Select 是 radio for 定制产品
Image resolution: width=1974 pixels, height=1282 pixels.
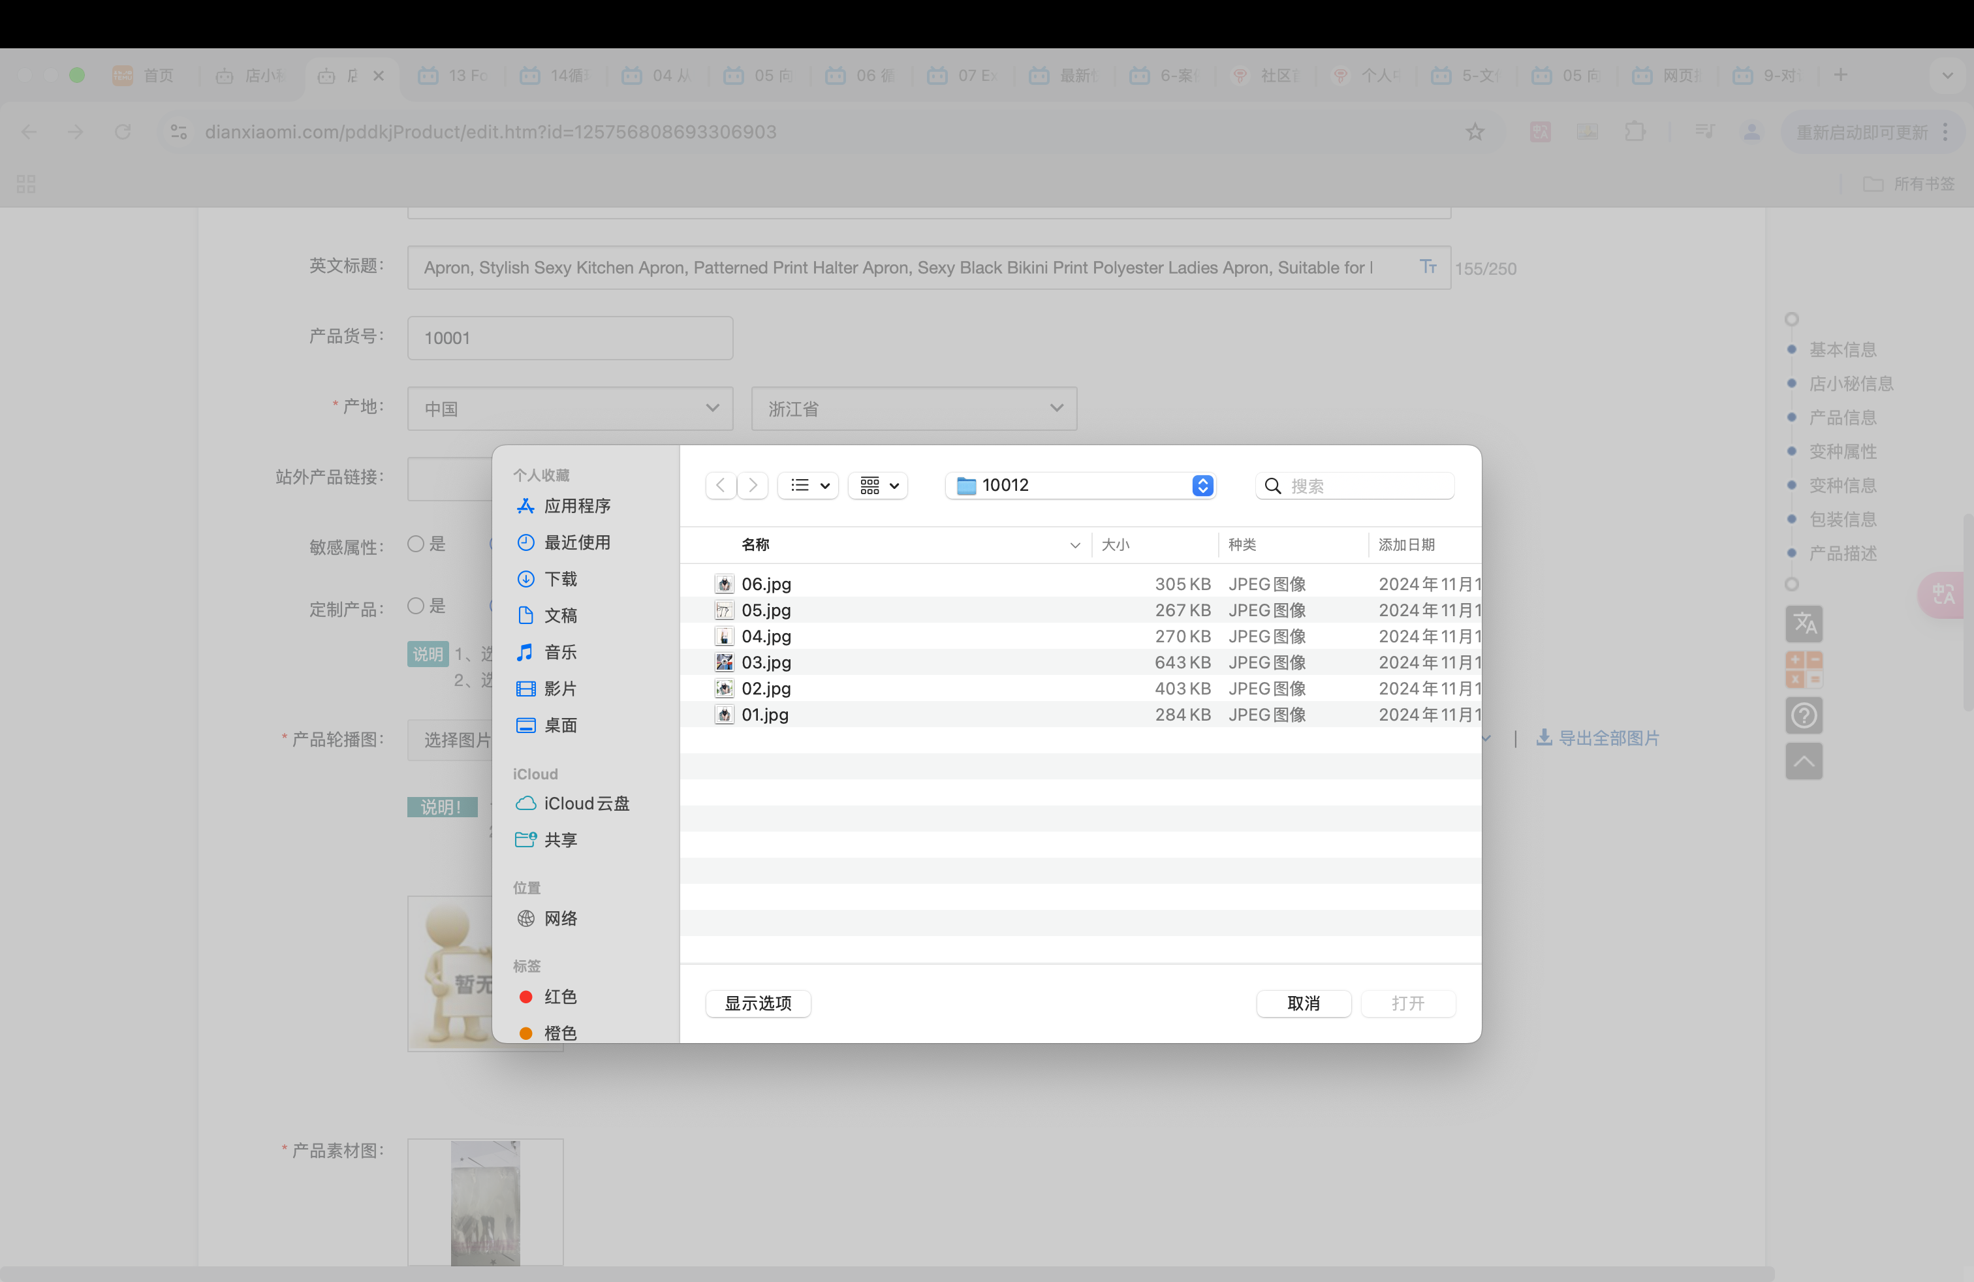[x=416, y=606]
